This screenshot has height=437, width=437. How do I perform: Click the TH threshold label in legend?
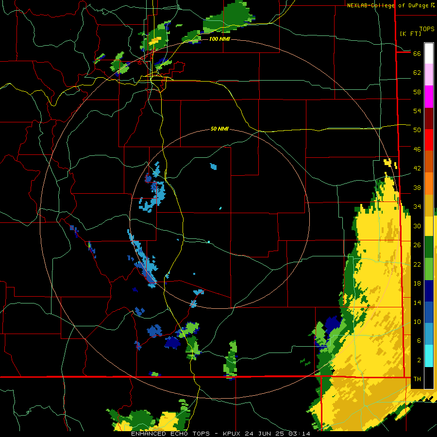click(x=417, y=379)
